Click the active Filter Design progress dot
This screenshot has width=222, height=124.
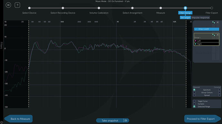click(185, 8)
